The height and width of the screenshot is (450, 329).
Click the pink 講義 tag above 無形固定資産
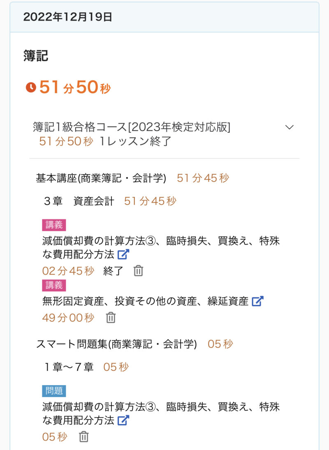click(54, 285)
